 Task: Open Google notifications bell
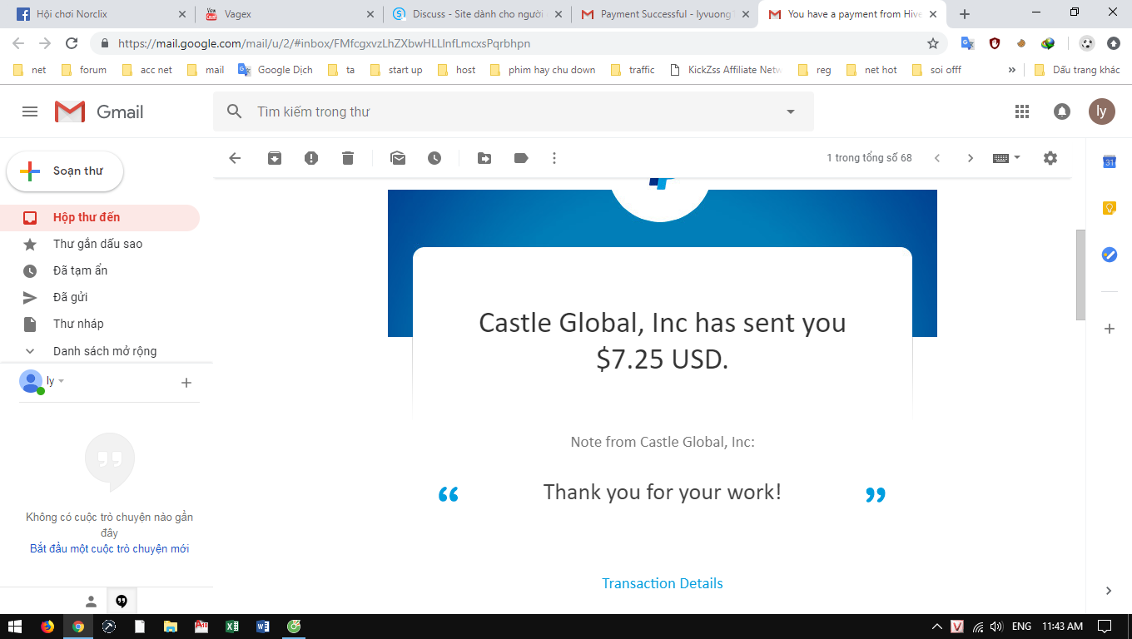click(x=1062, y=111)
